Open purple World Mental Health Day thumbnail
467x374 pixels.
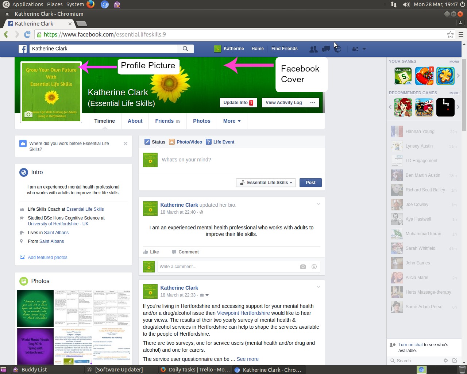[x=35, y=346]
